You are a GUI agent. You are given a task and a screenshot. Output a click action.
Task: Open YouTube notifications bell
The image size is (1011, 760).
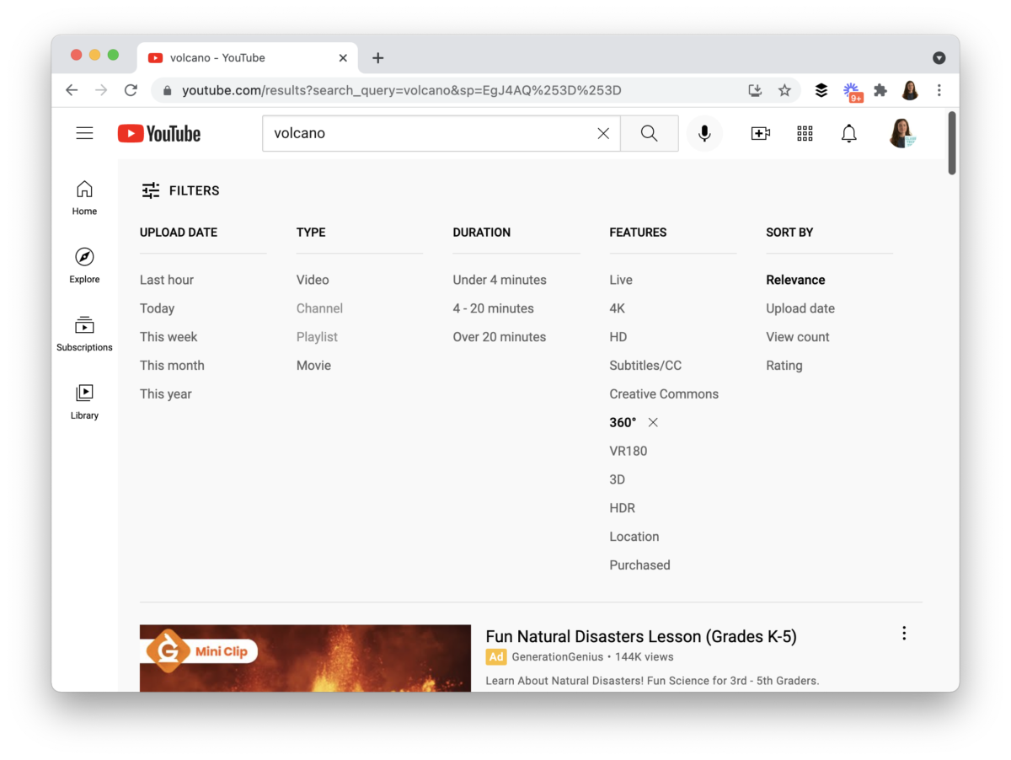pyautogui.click(x=848, y=133)
